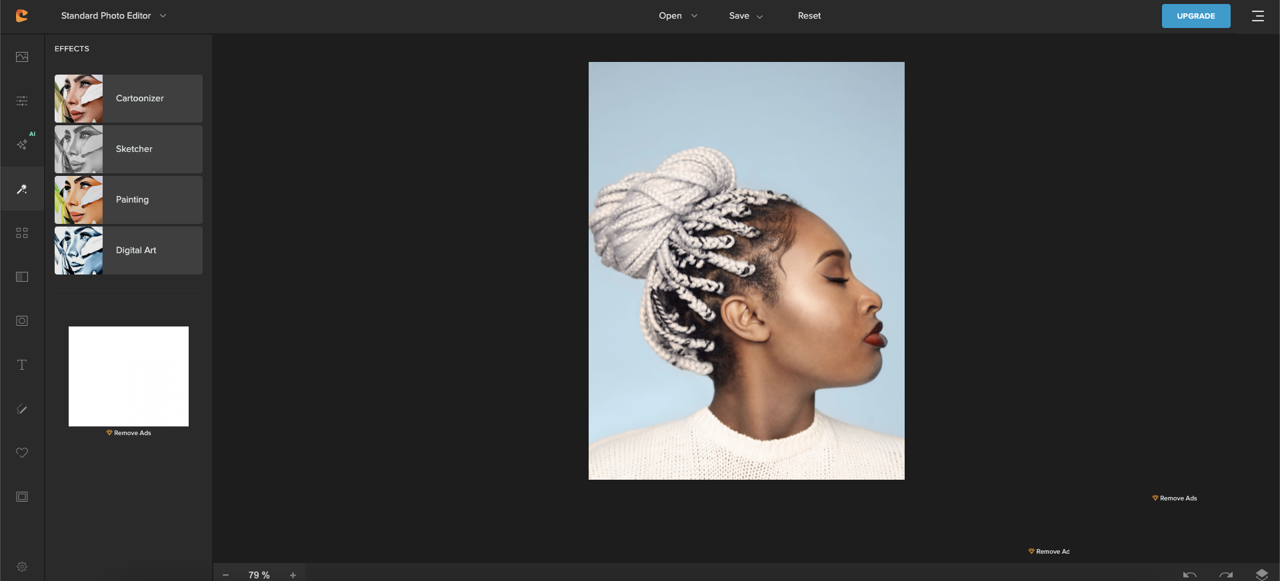Choose the Painting effect
This screenshot has width=1280, height=581.
tap(129, 200)
